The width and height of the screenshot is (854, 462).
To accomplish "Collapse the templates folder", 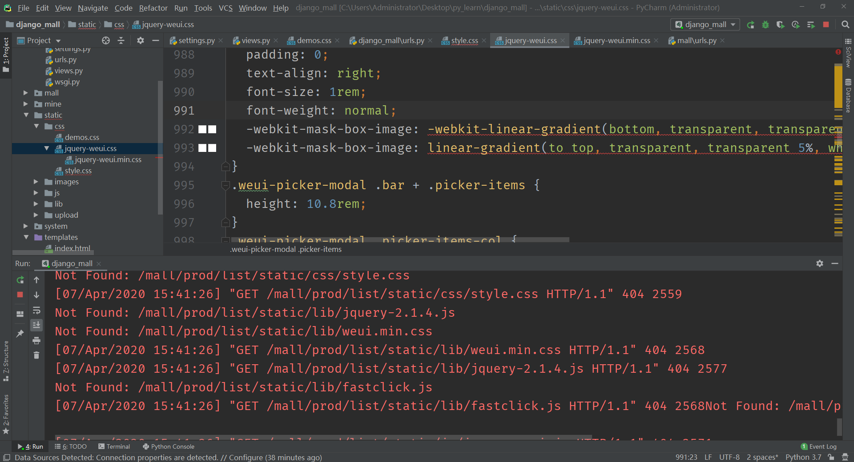I will (26, 237).
